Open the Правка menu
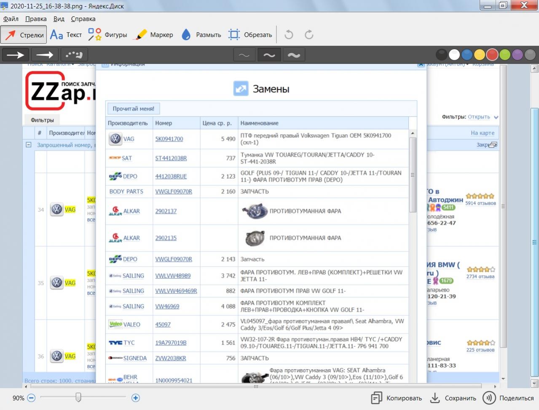 (36, 19)
